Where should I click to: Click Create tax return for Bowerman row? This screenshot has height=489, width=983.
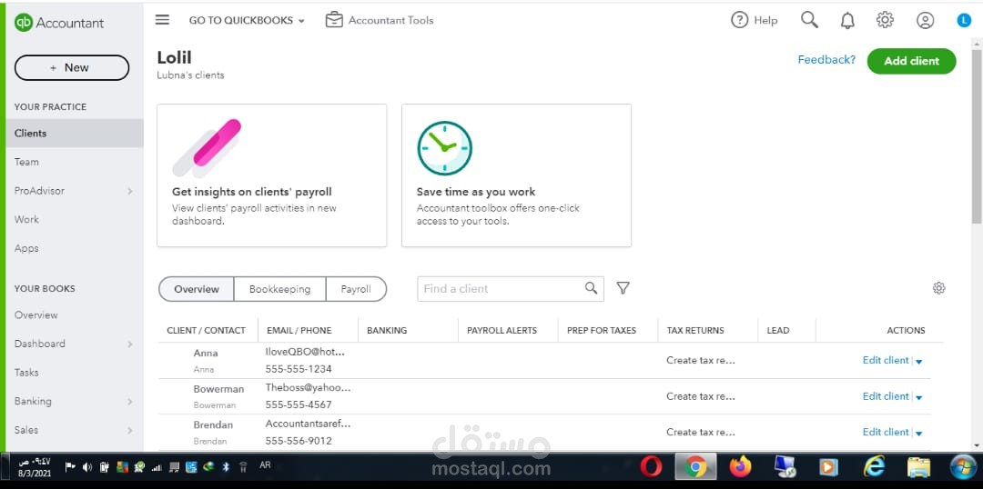pos(700,395)
